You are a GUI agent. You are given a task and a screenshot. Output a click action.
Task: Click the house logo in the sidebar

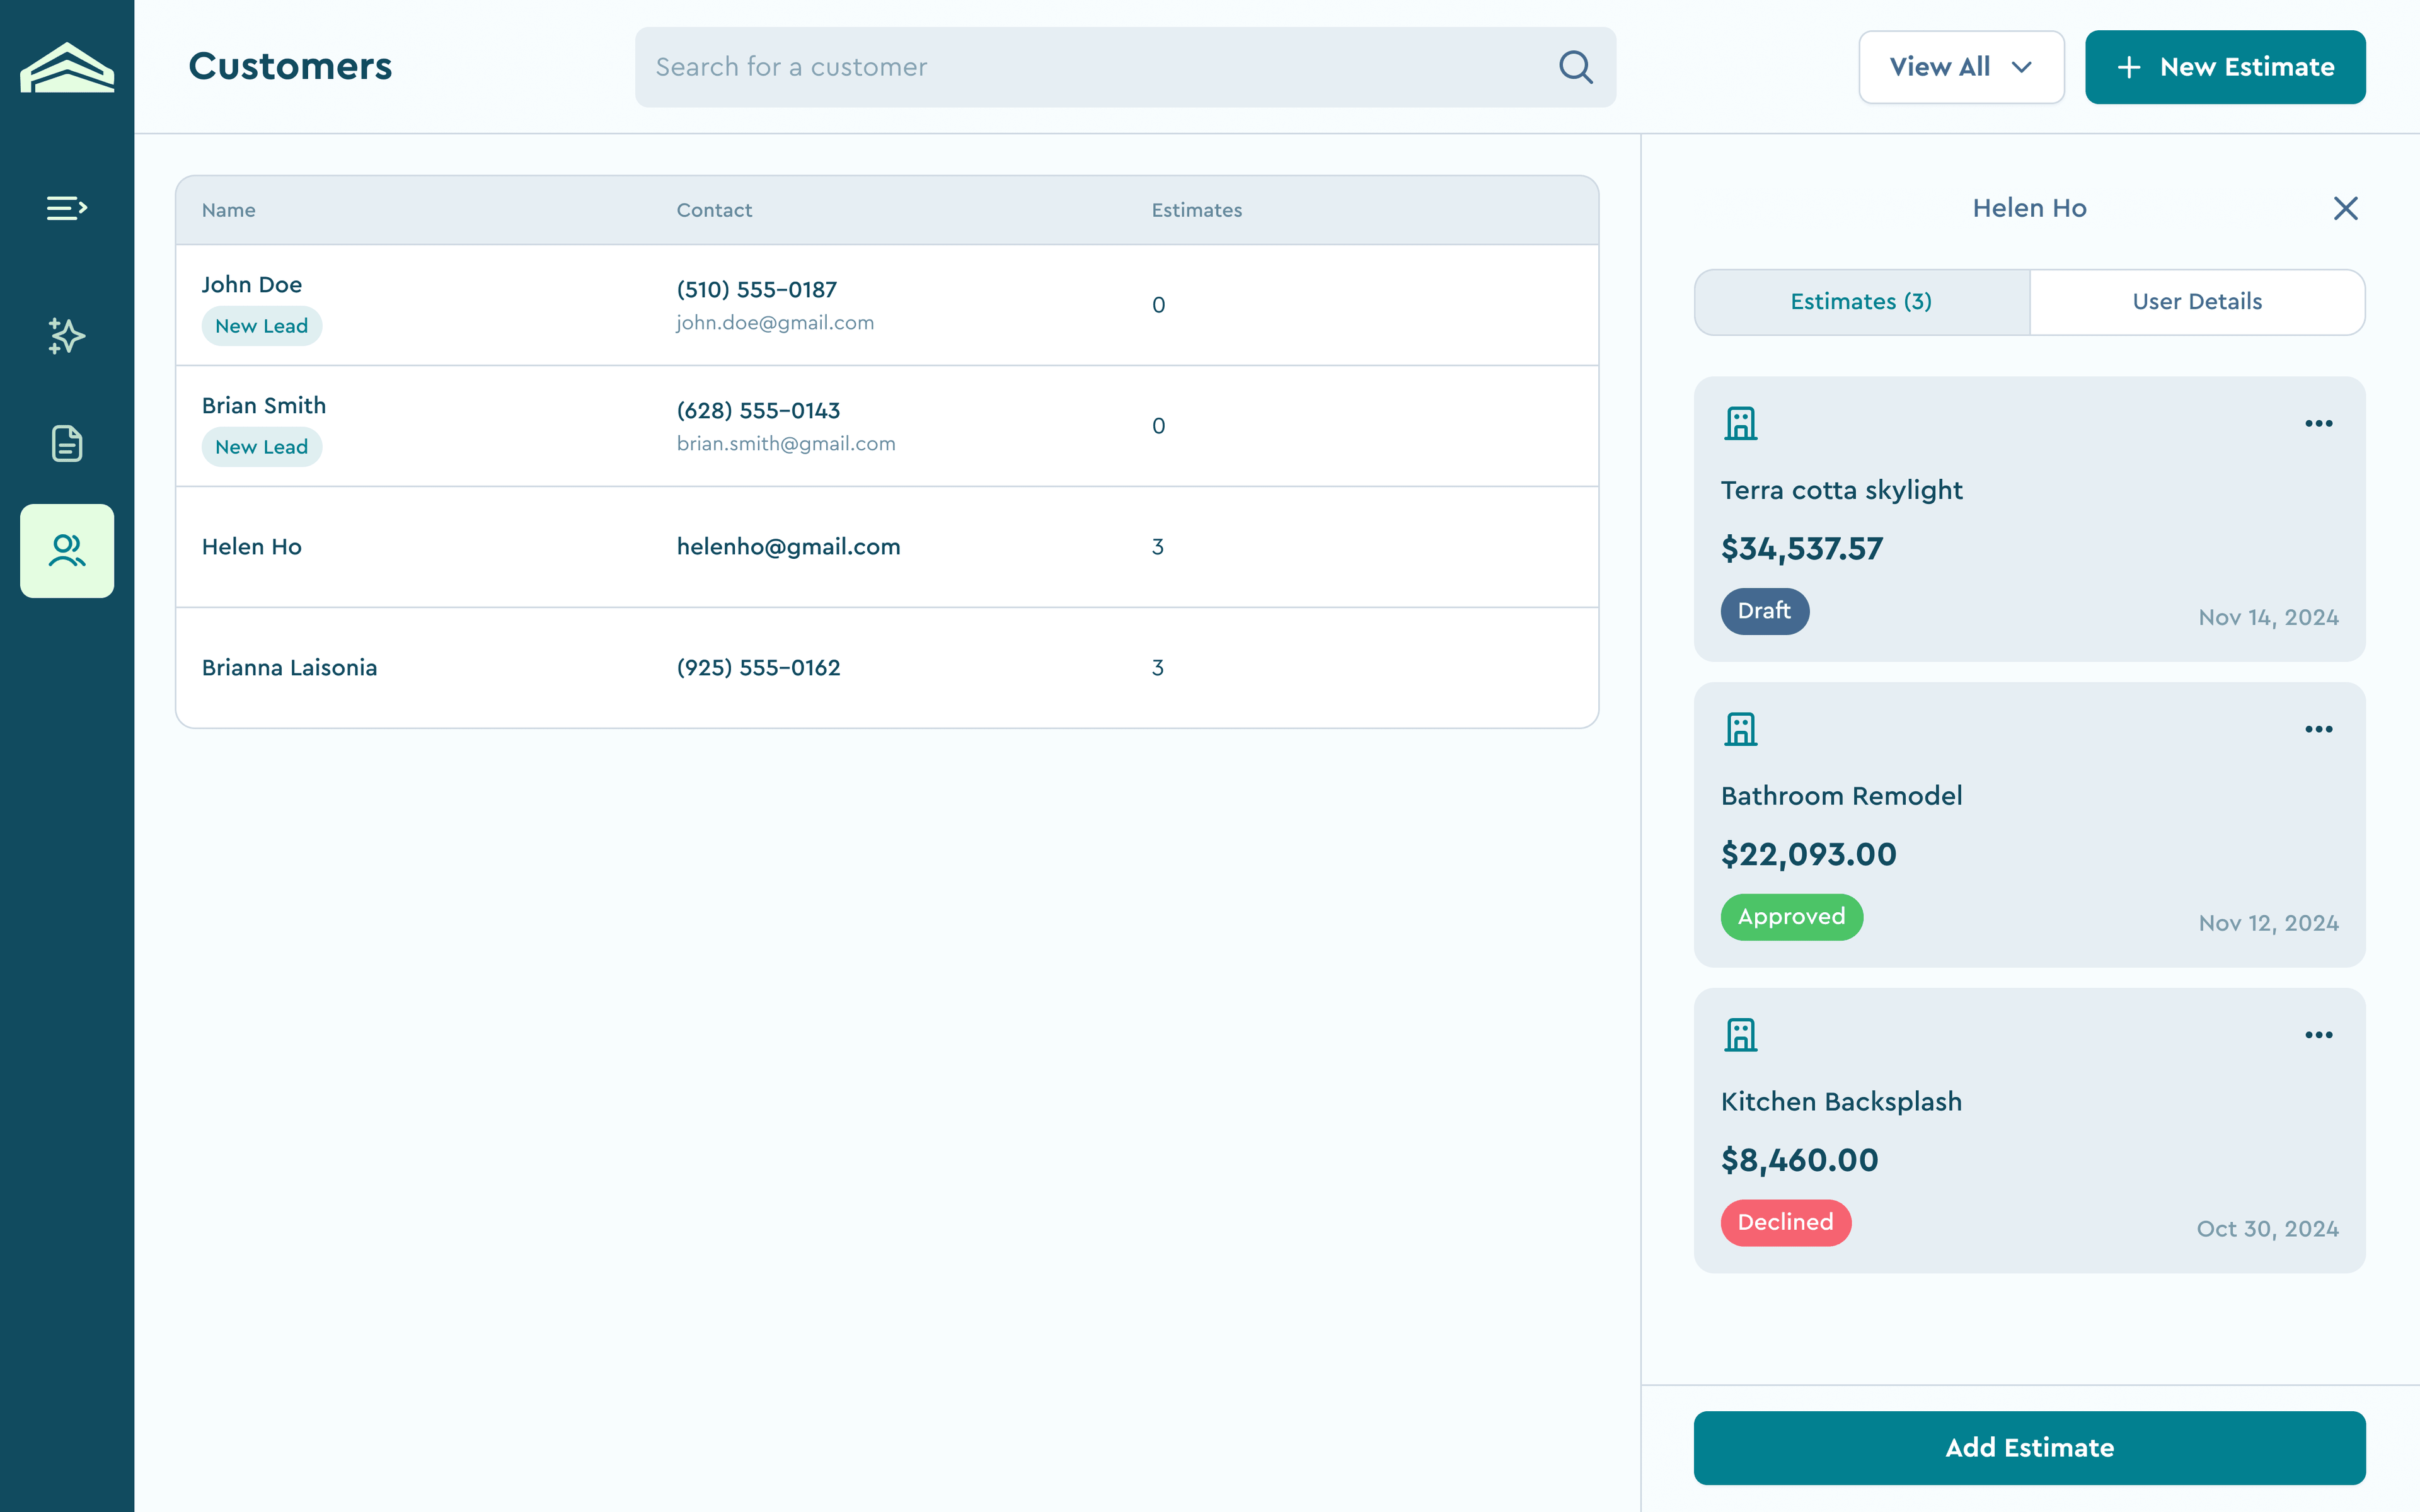coord(67,67)
